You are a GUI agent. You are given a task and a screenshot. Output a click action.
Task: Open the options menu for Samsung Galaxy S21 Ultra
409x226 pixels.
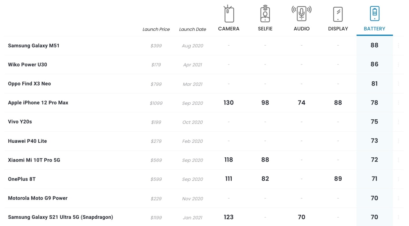point(398,217)
